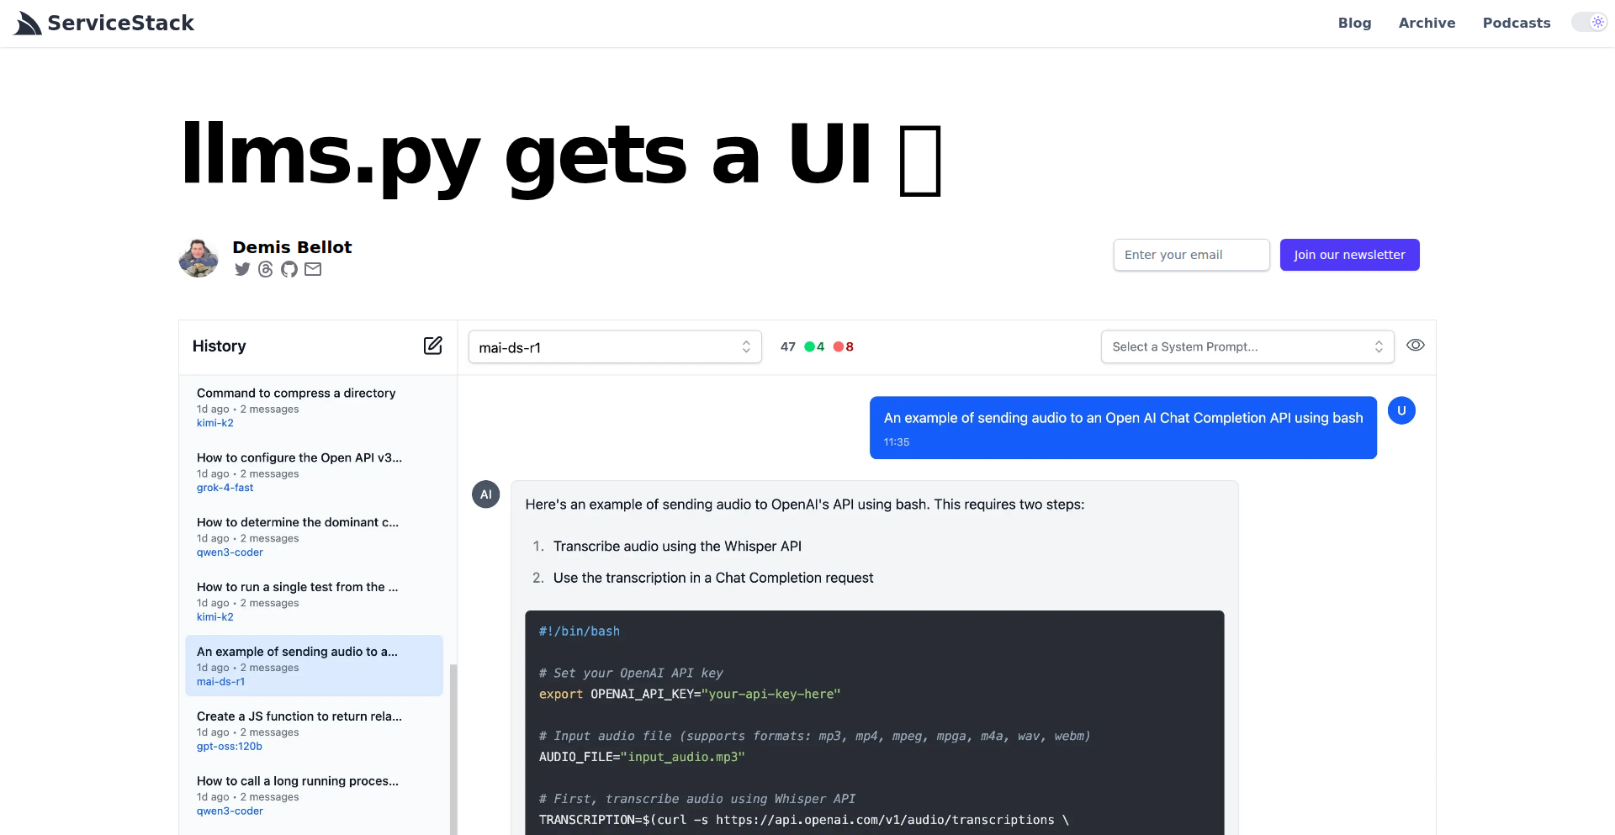Click the blue U user avatar
The width and height of the screenshot is (1615, 835).
[1401, 410]
